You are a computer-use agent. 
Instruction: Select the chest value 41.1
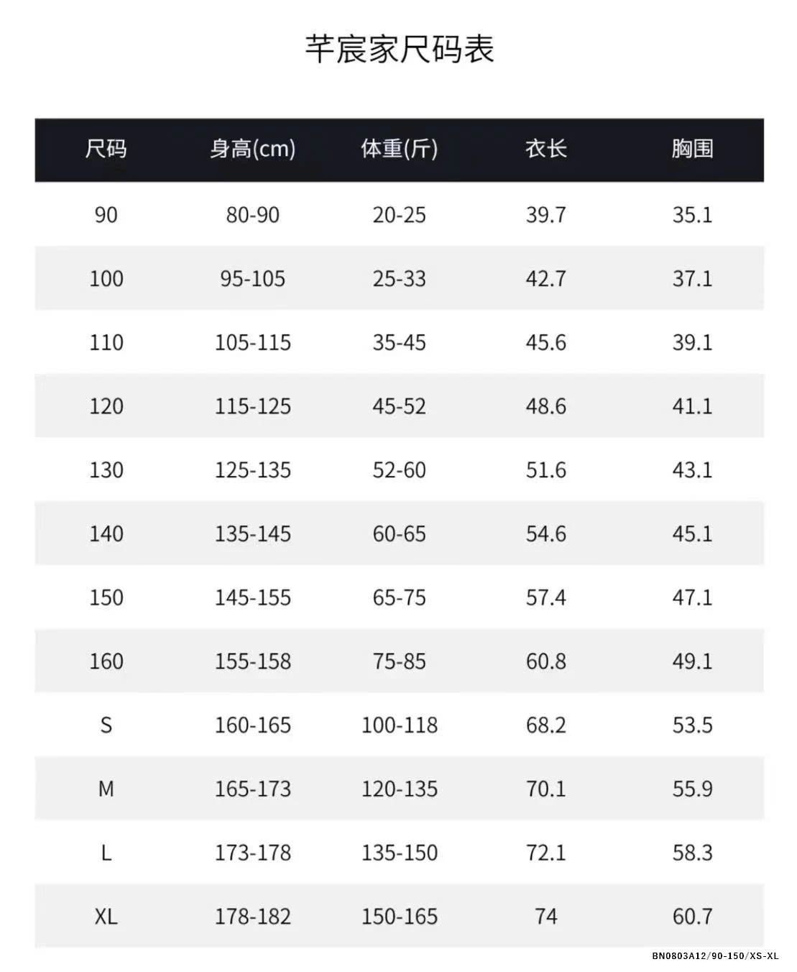coord(692,406)
